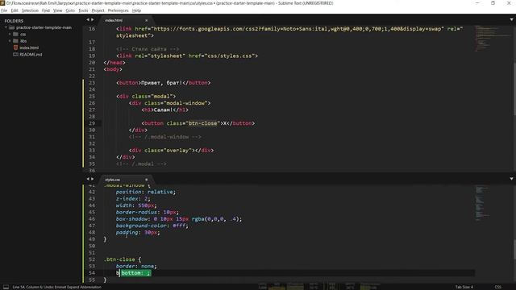The image size is (516, 290).
Task: Open the Edit menu
Action: coord(15,10)
